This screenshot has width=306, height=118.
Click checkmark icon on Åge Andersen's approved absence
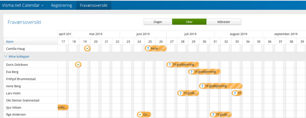tap(140, 115)
